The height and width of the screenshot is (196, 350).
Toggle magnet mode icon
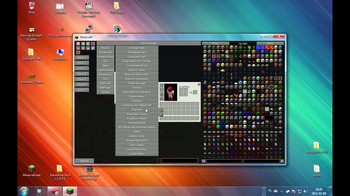coord(93,44)
